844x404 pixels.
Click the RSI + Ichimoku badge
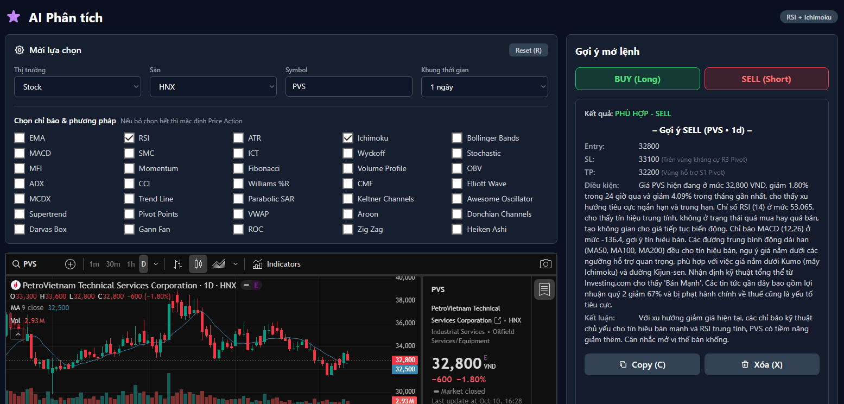809,17
